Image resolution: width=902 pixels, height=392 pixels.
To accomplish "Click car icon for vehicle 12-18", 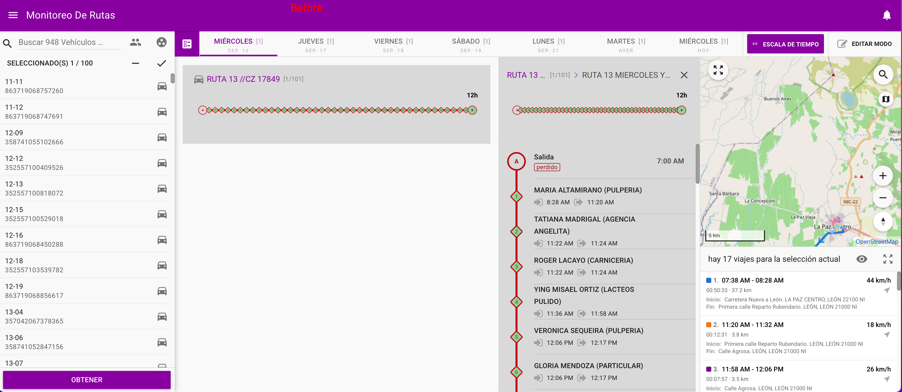I will [162, 265].
